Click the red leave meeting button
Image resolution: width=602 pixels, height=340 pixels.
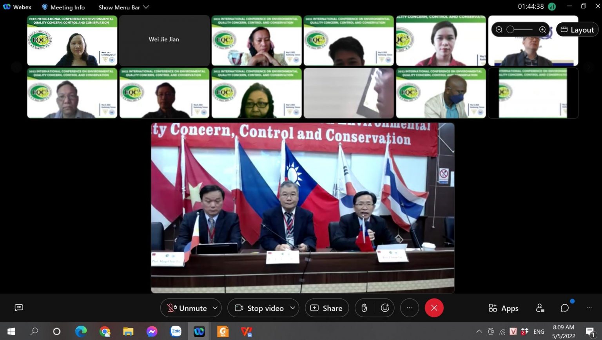[x=434, y=308]
